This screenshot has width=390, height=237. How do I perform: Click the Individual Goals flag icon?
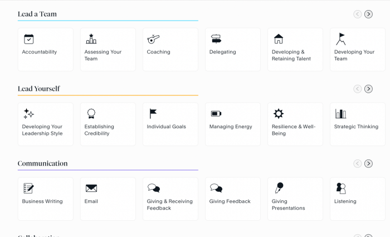[x=153, y=114]
